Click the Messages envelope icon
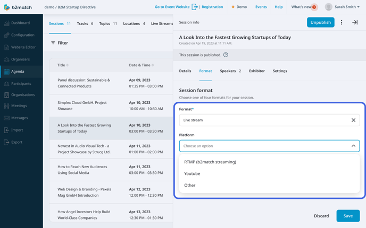This screenshot has height=228, width=366. click(x=6, y=118)
